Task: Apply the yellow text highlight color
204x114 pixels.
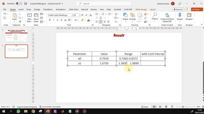Action: coord(82,20)
